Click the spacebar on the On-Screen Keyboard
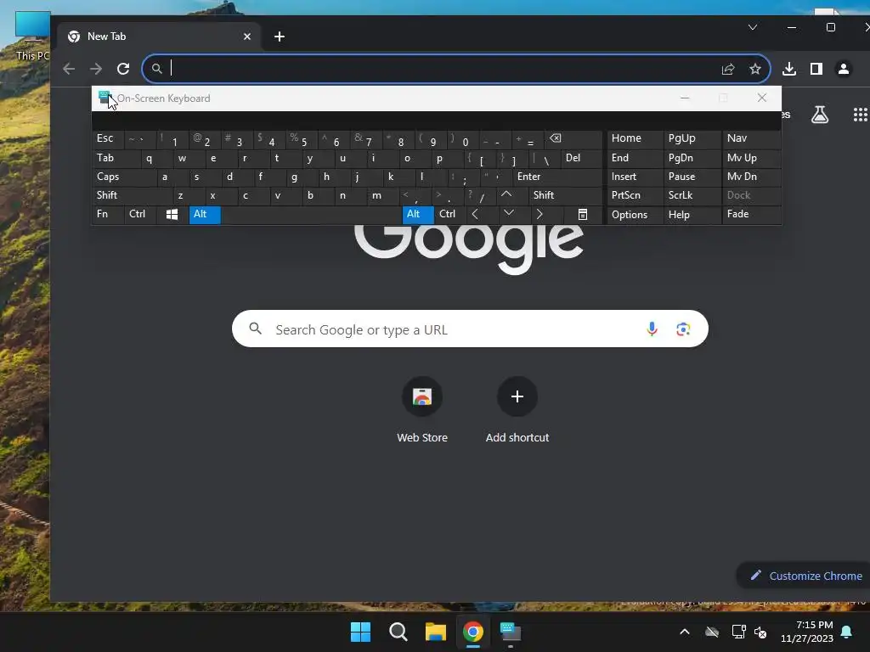870x652 pixels. tap(311, 215)
